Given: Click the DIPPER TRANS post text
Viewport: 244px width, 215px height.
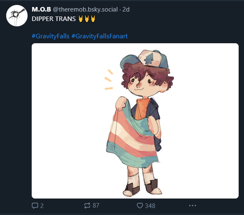Looking at the screenshot, I should [53, 19].
